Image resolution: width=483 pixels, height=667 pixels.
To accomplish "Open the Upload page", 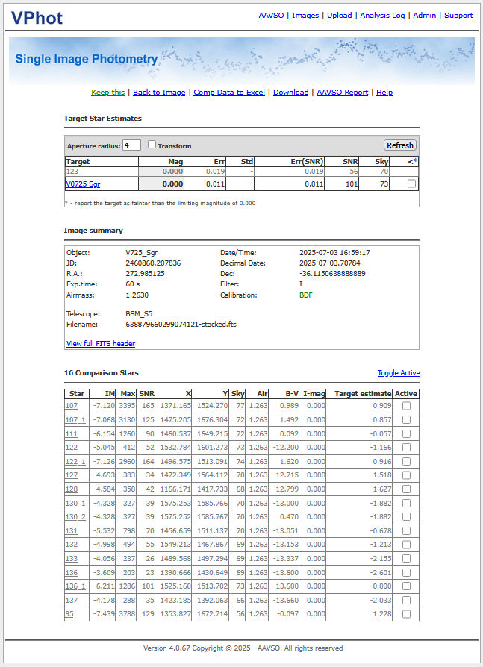I will [339, 16].
